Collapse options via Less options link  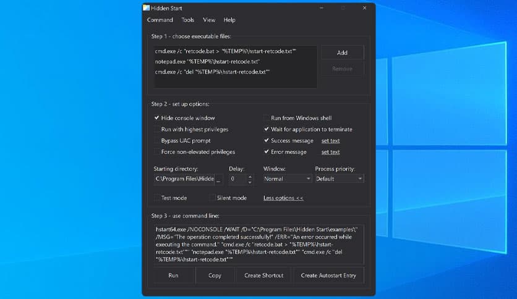pos(283,198)
